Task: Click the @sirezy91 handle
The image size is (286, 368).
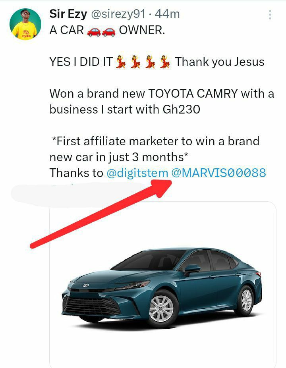Action: click(x=118, y=14)
